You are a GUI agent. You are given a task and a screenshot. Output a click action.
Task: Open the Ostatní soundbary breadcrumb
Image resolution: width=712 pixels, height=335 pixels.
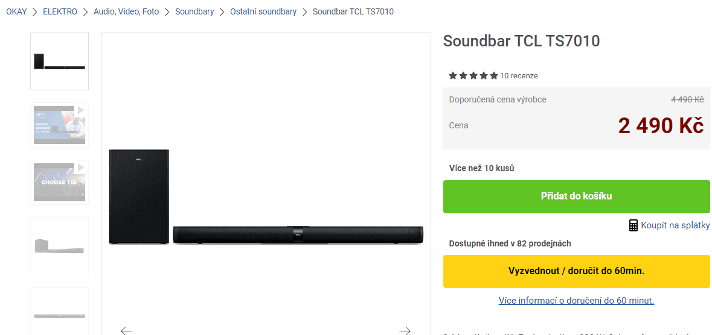tap(263, 11)
